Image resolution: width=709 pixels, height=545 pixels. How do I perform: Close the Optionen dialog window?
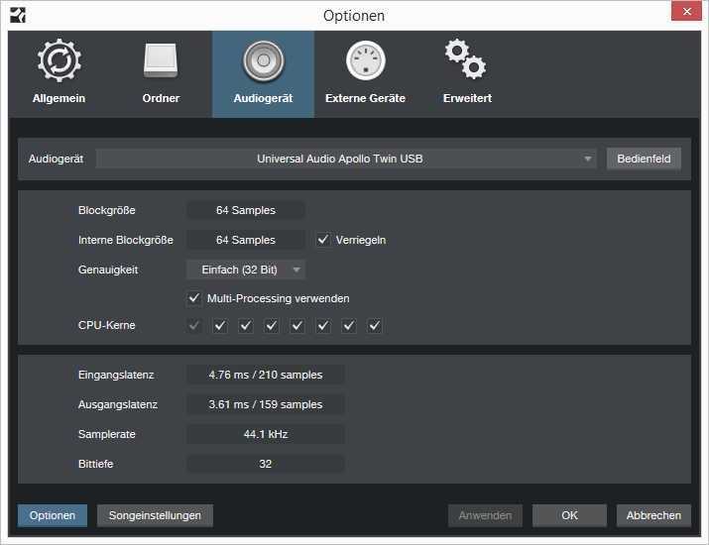pyautogui.click(x=686, y=11)
